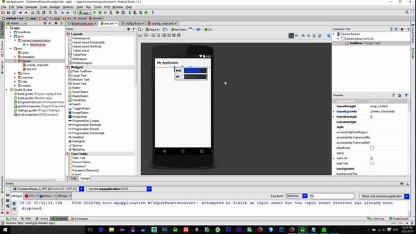416x234 pixels.
Task: Open the Emulator Nexus_5 device dropdown
Action: point(81,189)
